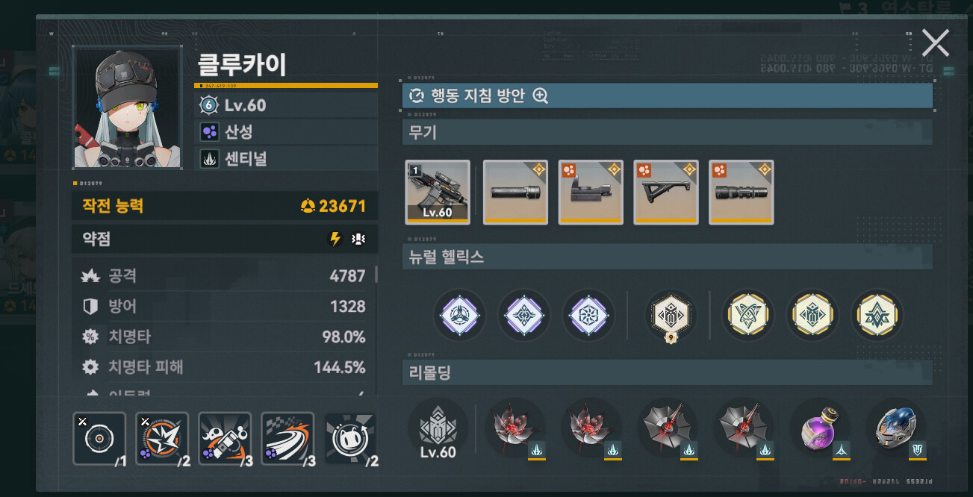This screenshot has height=497, width=973.
Task: Click the stats list scrollbar
Action: (376, 275)
